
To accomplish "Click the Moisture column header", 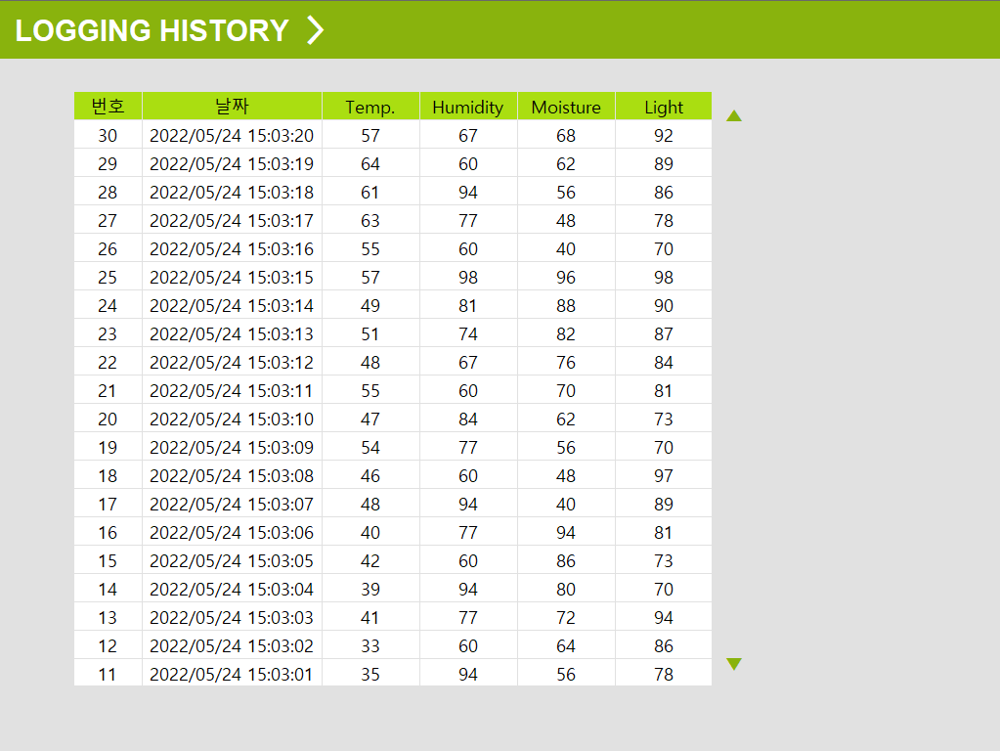I will (566, 107).
